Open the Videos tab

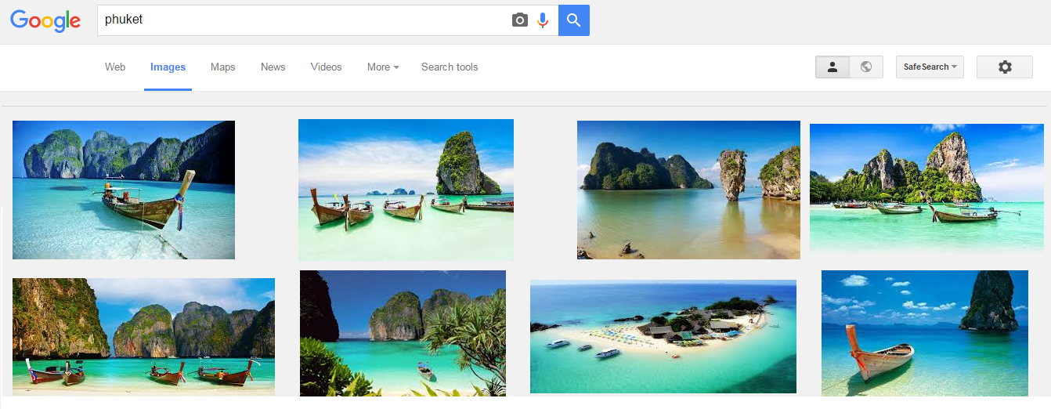pos(326,67)
